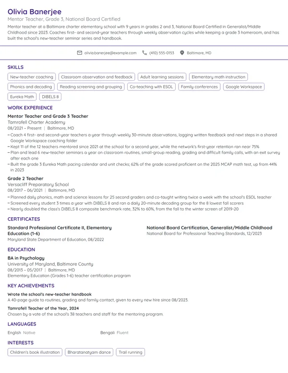Click the Baltimore, MD contact location
The height and width of the screenshot is (373, 288).
(199, 53)
